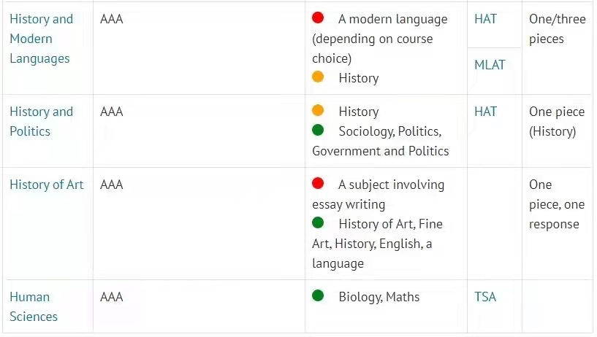Image resolution: width=597 pixels, height=337 pixels.
Task: Click the 'One piece (History)' written work text
Action: [x=557, y=122]
